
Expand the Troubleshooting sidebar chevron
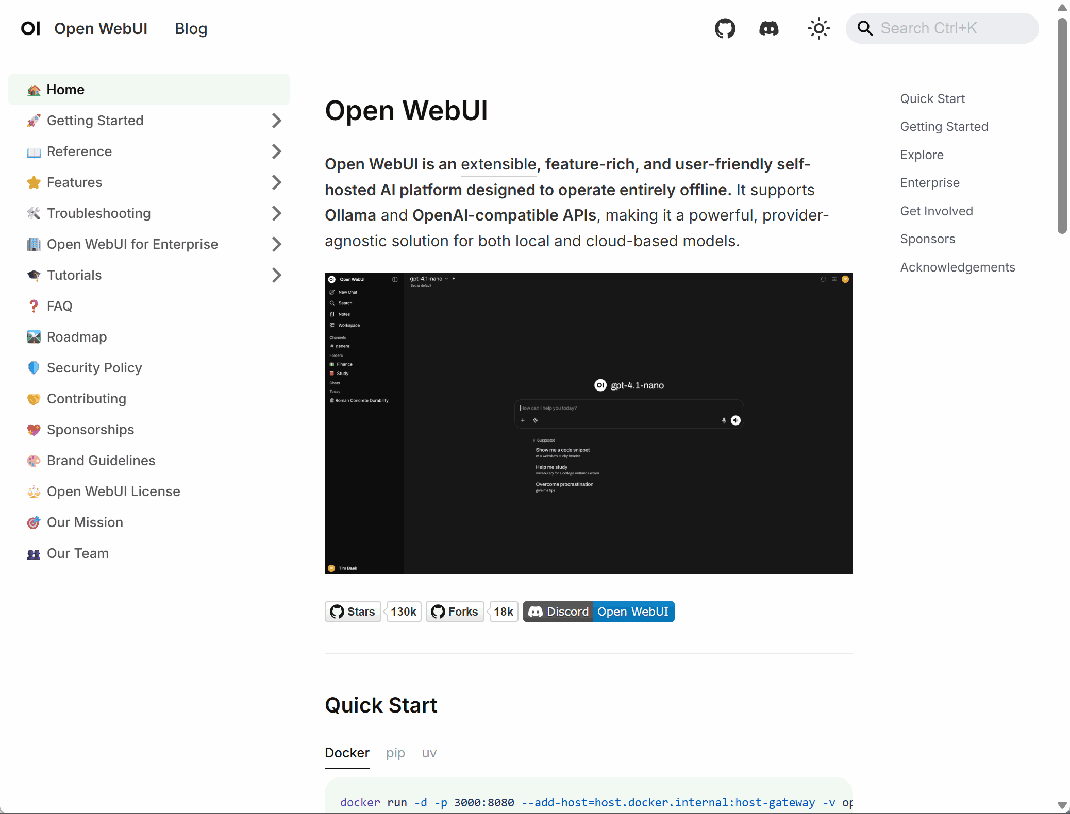[x=277, y=213]
